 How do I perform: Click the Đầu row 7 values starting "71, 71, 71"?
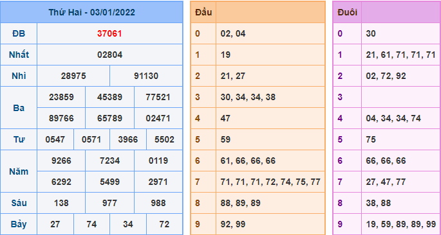[270, 182]
